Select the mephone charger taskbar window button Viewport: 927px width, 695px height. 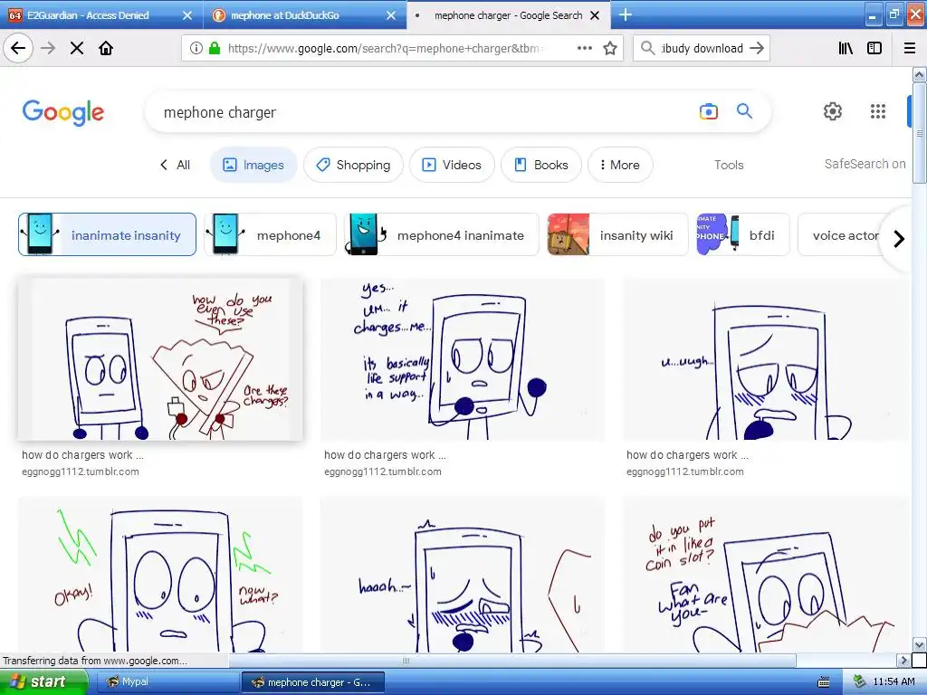point(313,682)
